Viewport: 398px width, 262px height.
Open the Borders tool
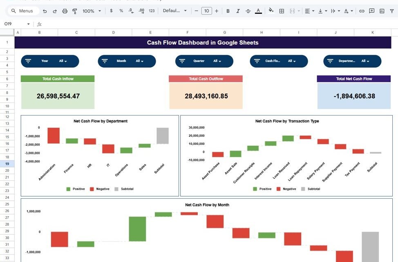pos(282,11)
